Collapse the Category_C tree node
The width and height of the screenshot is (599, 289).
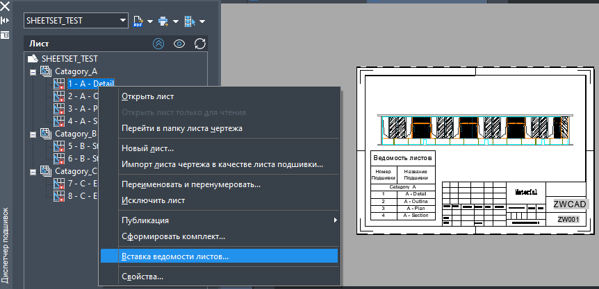[x=32, y=171]
